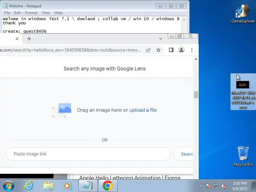This screenshot has width=256, height=192.
Task: Open the network tray icon
Action: [x=216, y=186]
